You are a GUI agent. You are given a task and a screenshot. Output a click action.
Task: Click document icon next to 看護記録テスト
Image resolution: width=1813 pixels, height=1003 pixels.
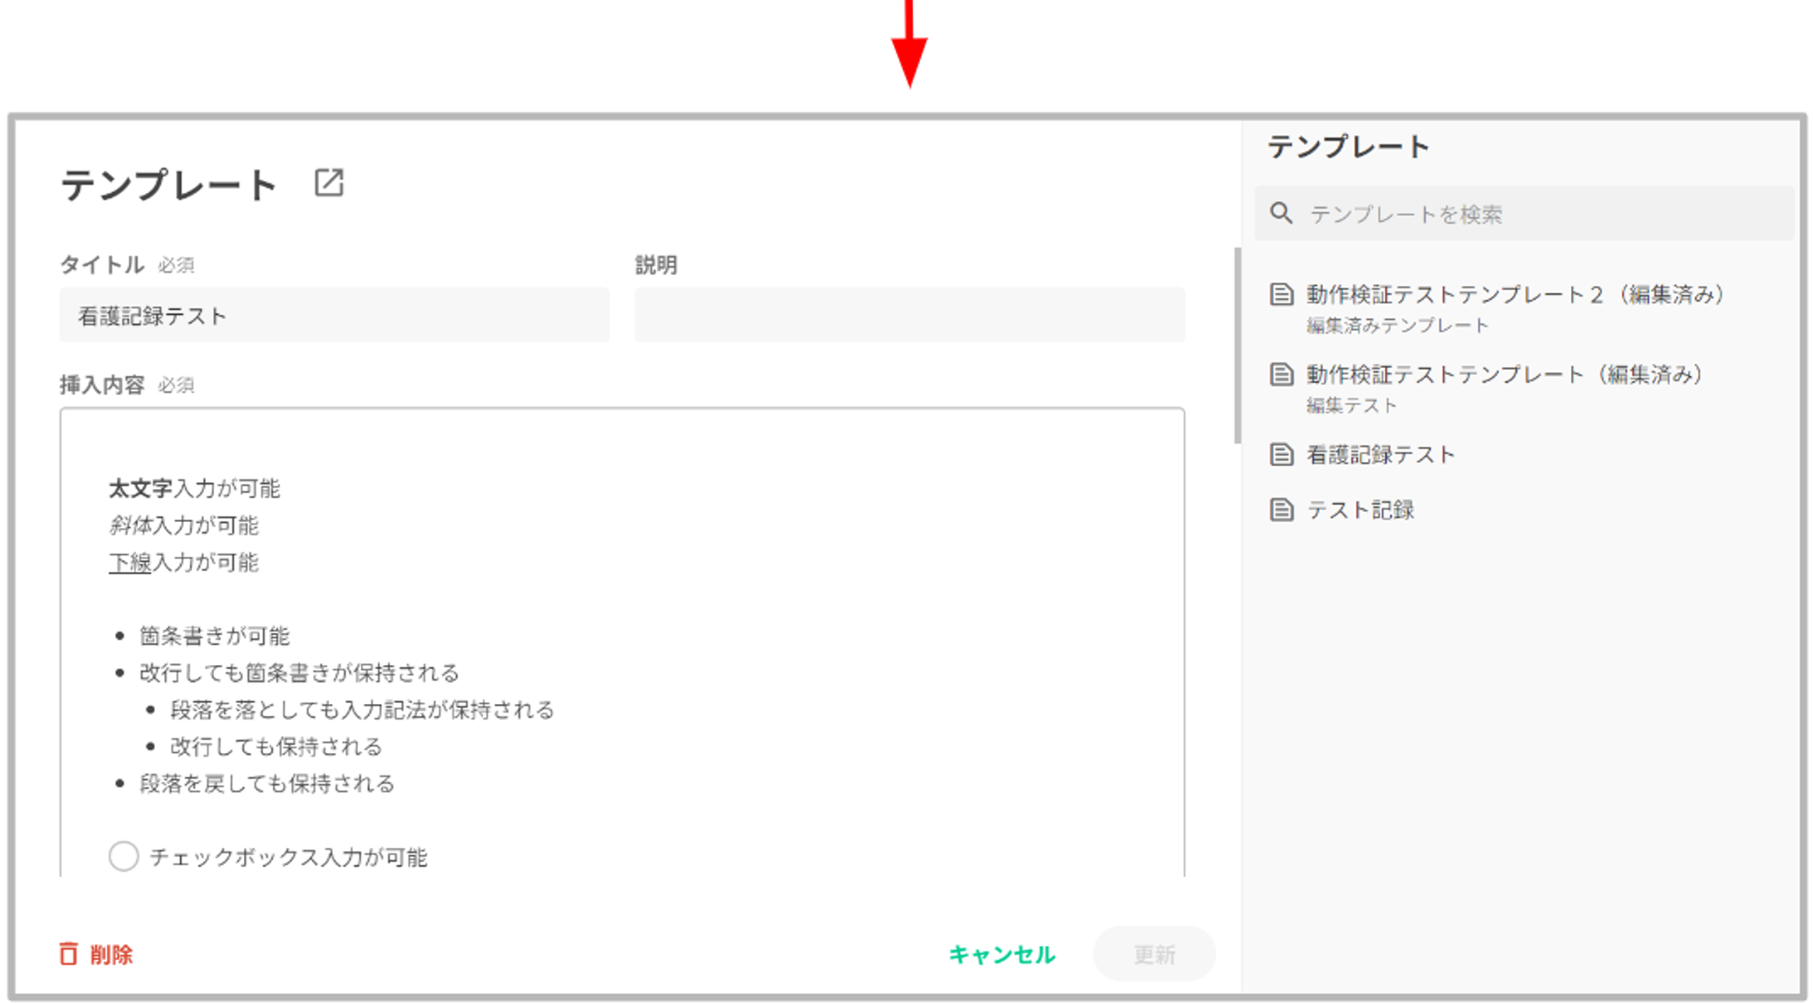[1281, 454]
